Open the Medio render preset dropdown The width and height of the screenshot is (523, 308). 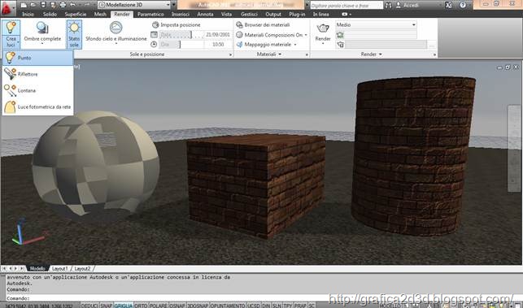(x=376, y=24)
